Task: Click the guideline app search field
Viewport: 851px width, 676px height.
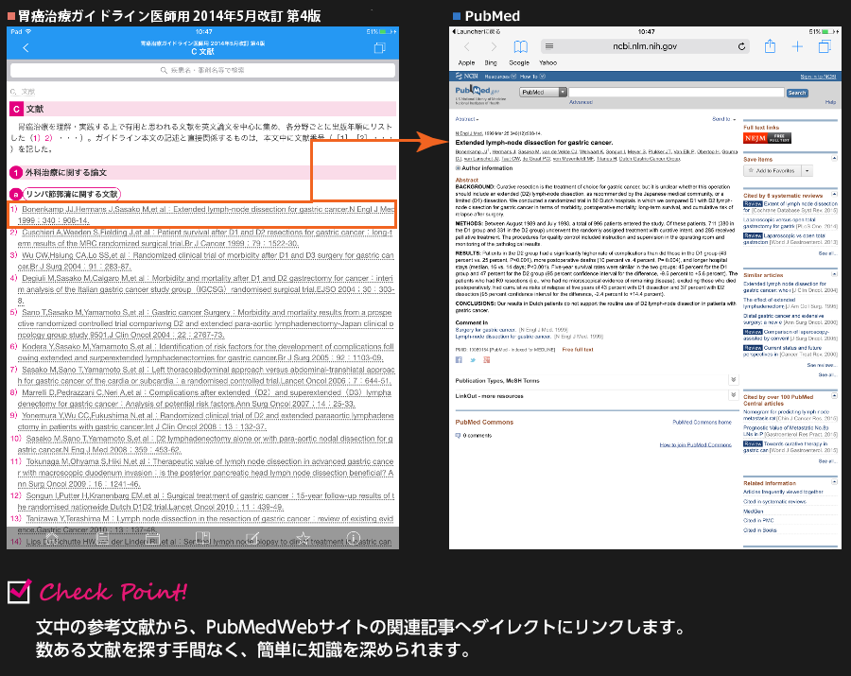Action: pos(202,70)
